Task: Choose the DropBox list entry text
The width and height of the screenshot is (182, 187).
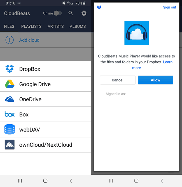Action: [30, 69]
